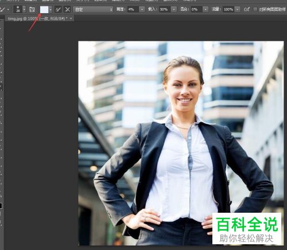Expand the brush preset picker dropdown arrow
Screen dimensions: 287x250
(x=24, y=9)
